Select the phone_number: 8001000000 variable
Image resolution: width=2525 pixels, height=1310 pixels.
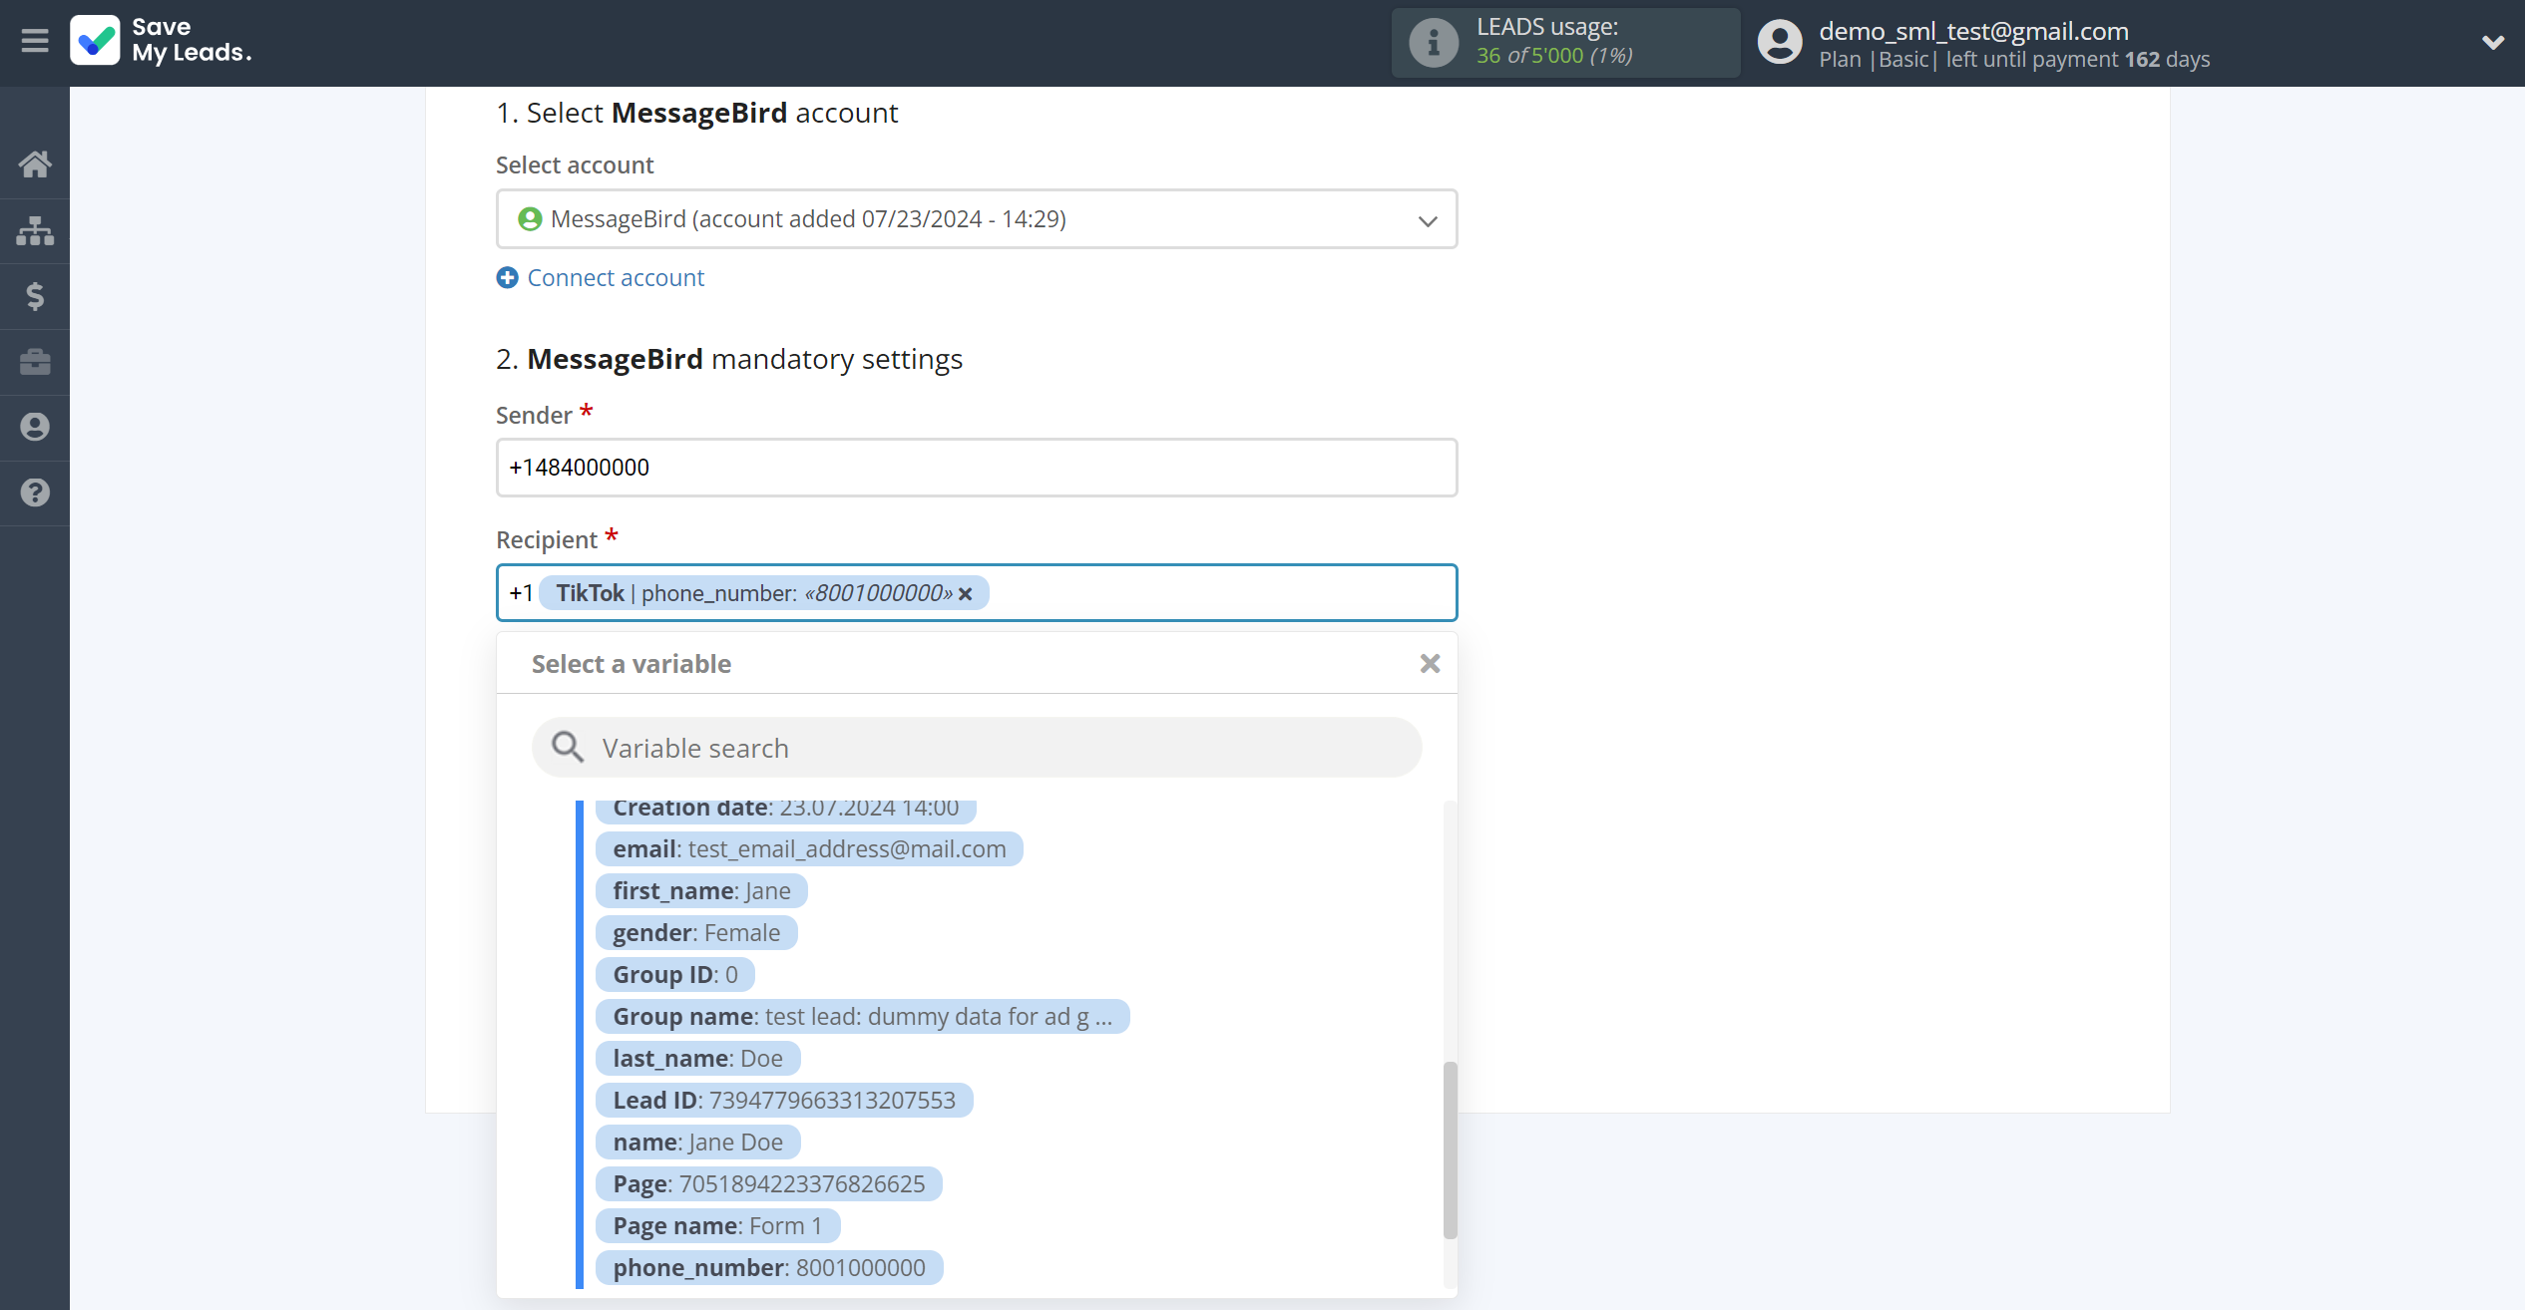pyautogui.click(x=769, y=1268)
